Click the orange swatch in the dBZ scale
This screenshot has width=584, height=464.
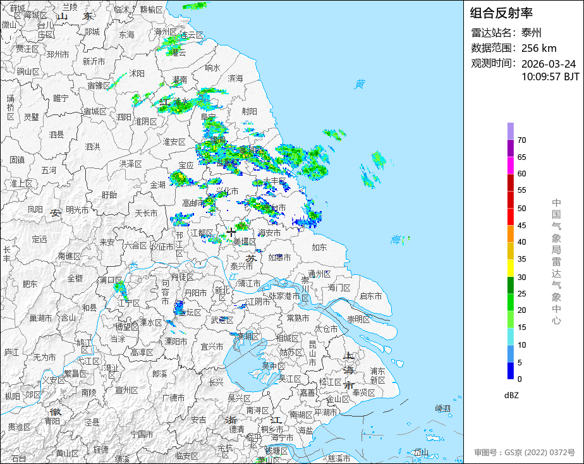[x=510, y=234]
